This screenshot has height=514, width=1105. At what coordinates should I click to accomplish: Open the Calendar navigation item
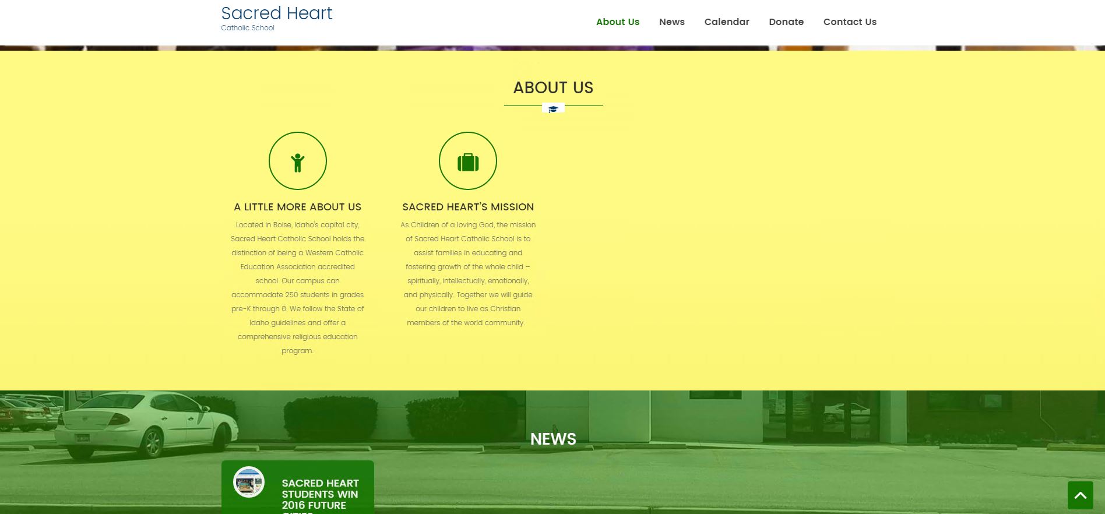pyautogui.click(x=727, y=22)
